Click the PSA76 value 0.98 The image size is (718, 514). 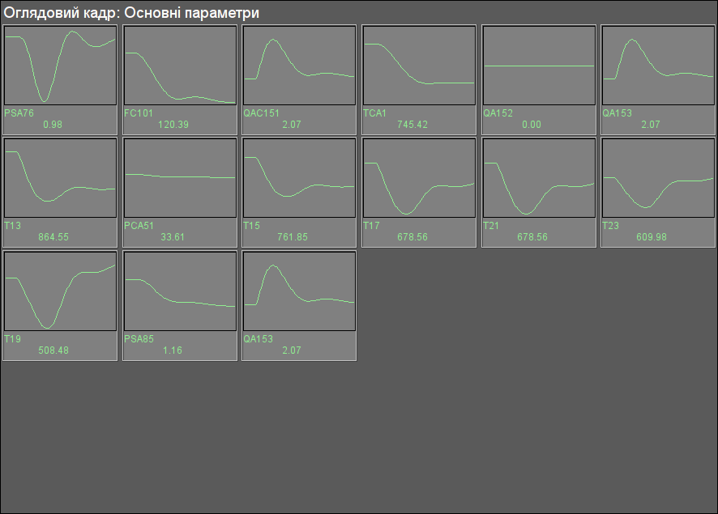click(x=53, y=125)
